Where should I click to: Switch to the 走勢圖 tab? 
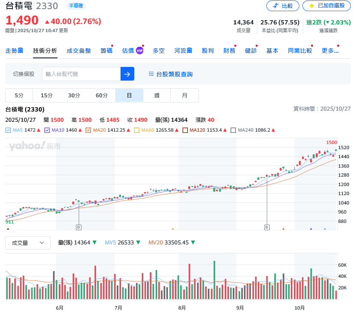click(x=15, y=50)
